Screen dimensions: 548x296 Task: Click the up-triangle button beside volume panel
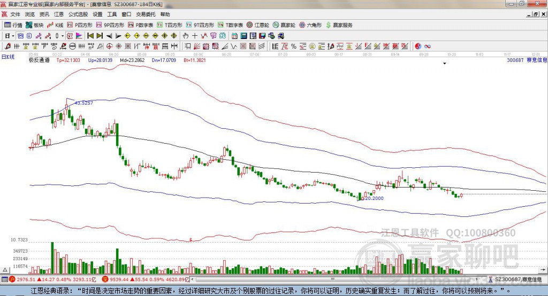pos(5,270)
